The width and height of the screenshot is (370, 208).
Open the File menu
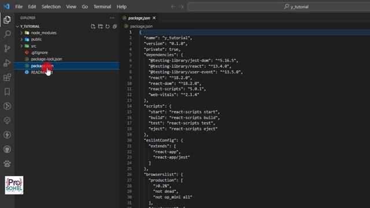click(x=19, y=6)
